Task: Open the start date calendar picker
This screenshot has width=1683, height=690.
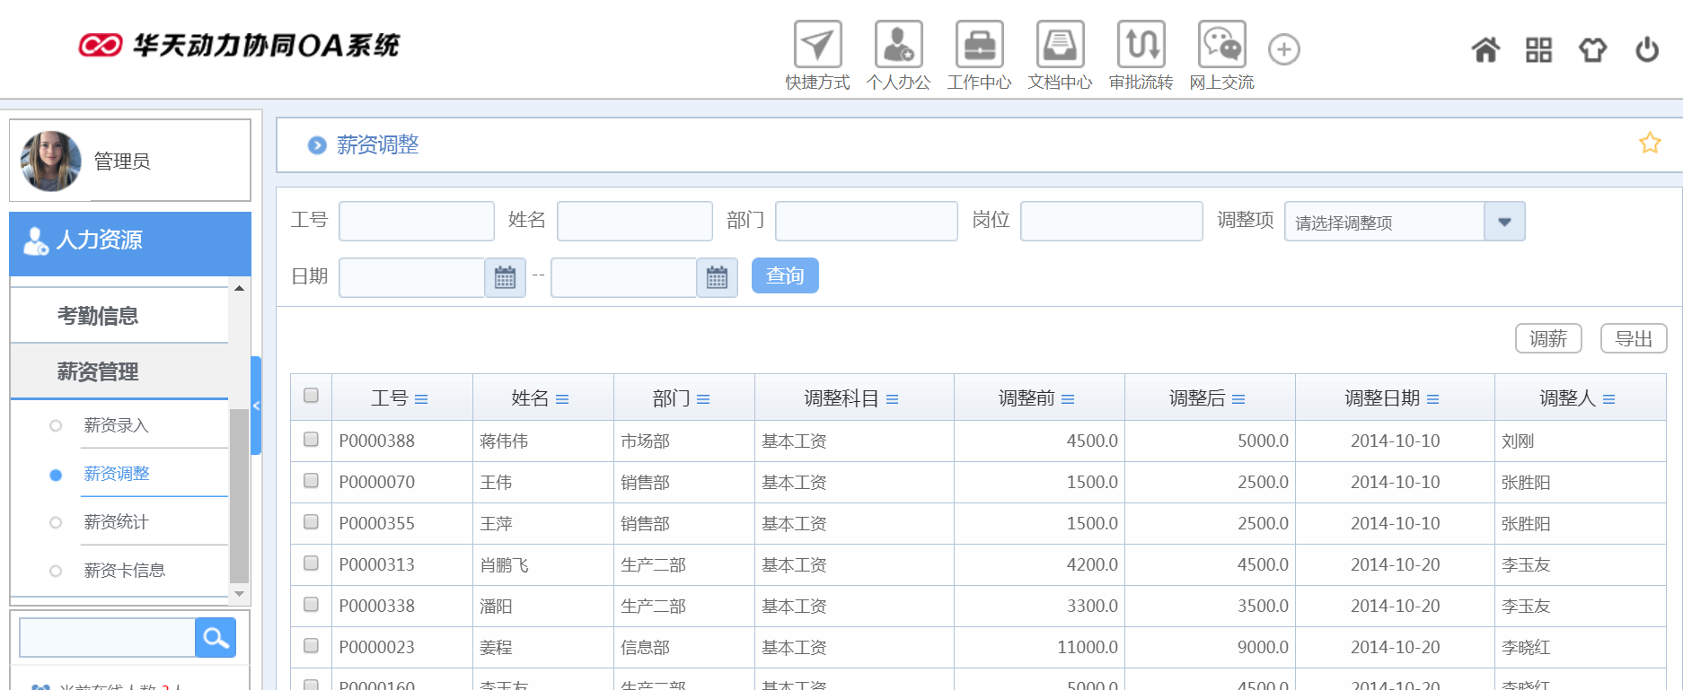Action: 505,277
